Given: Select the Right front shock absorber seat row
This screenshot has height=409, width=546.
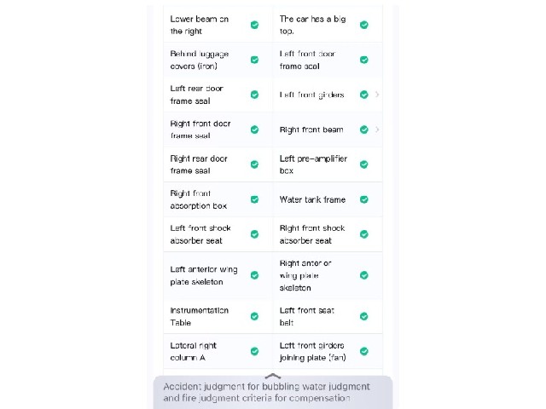Looking at the screenshot, I should (x=328, y=234).
